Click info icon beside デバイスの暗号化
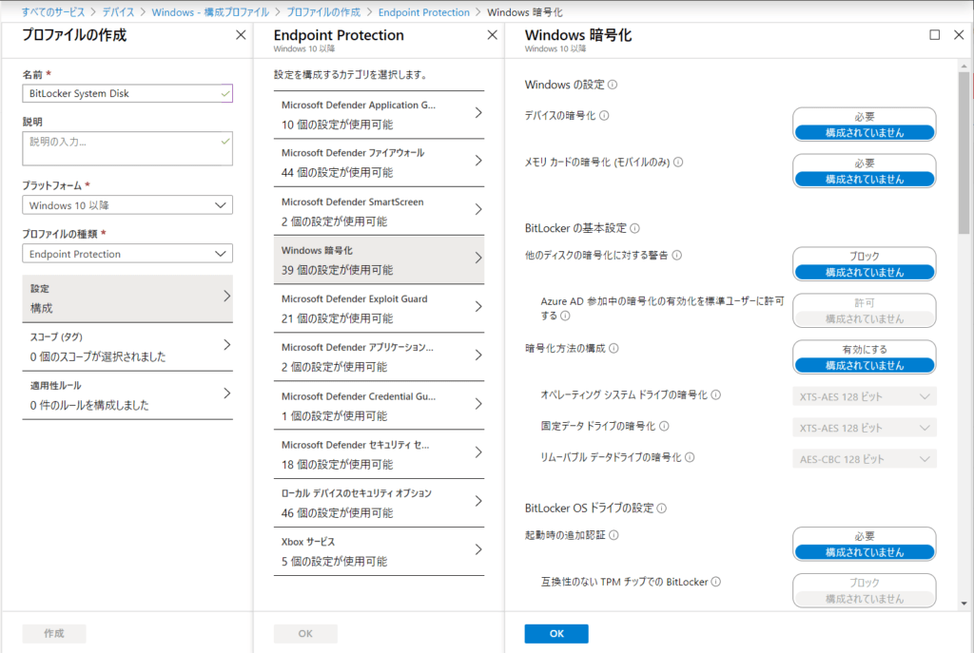 point(604,115)
